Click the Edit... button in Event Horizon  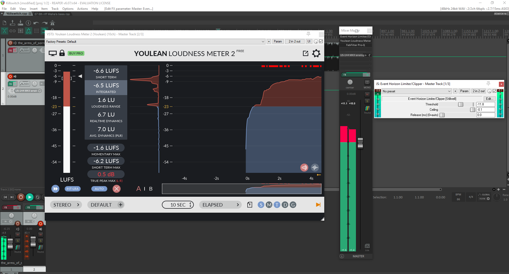[489, 99]
